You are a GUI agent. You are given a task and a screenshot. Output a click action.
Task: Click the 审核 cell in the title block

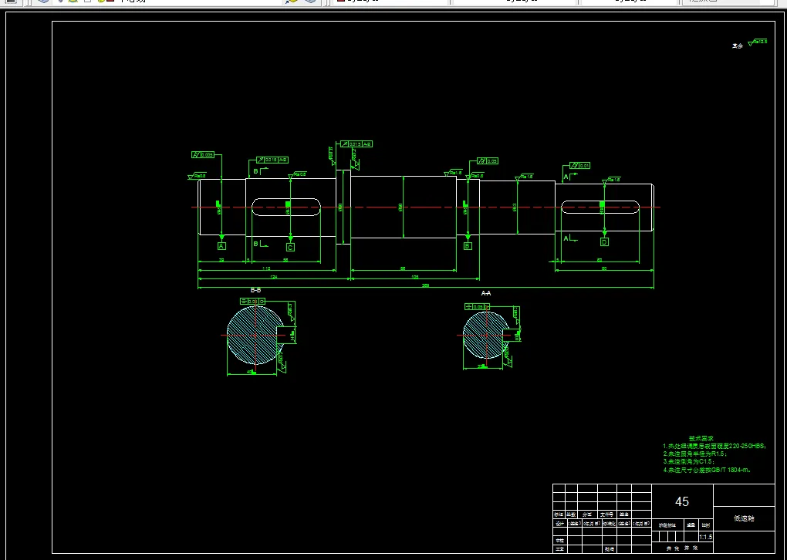tap(559, 541)
